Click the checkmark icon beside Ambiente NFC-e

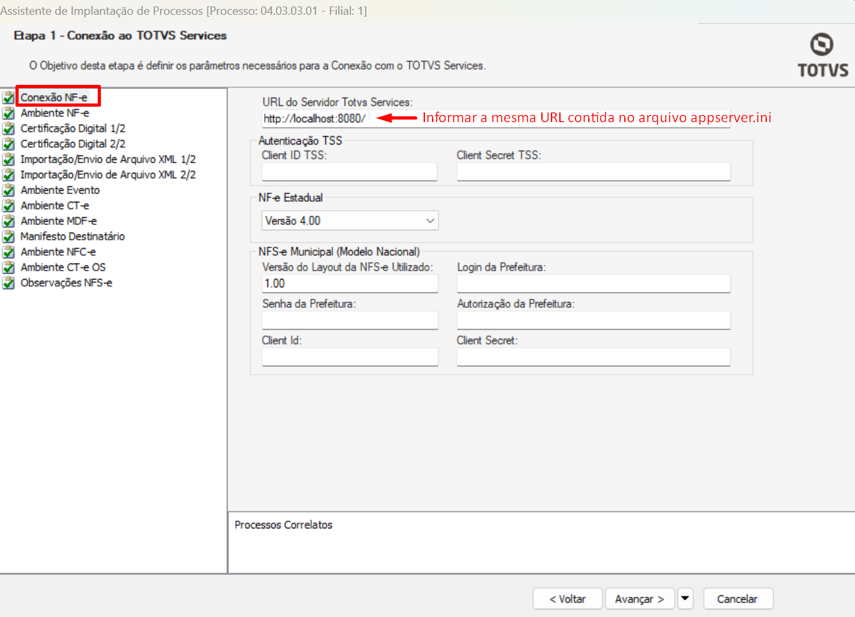pos(8,252)
